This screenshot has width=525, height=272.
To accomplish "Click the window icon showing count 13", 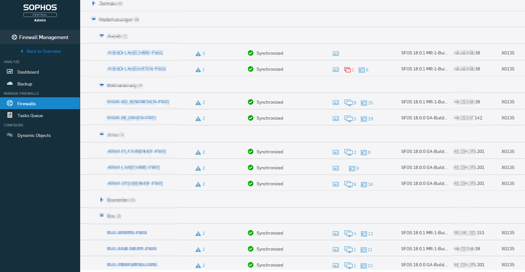I will [364, 266].
